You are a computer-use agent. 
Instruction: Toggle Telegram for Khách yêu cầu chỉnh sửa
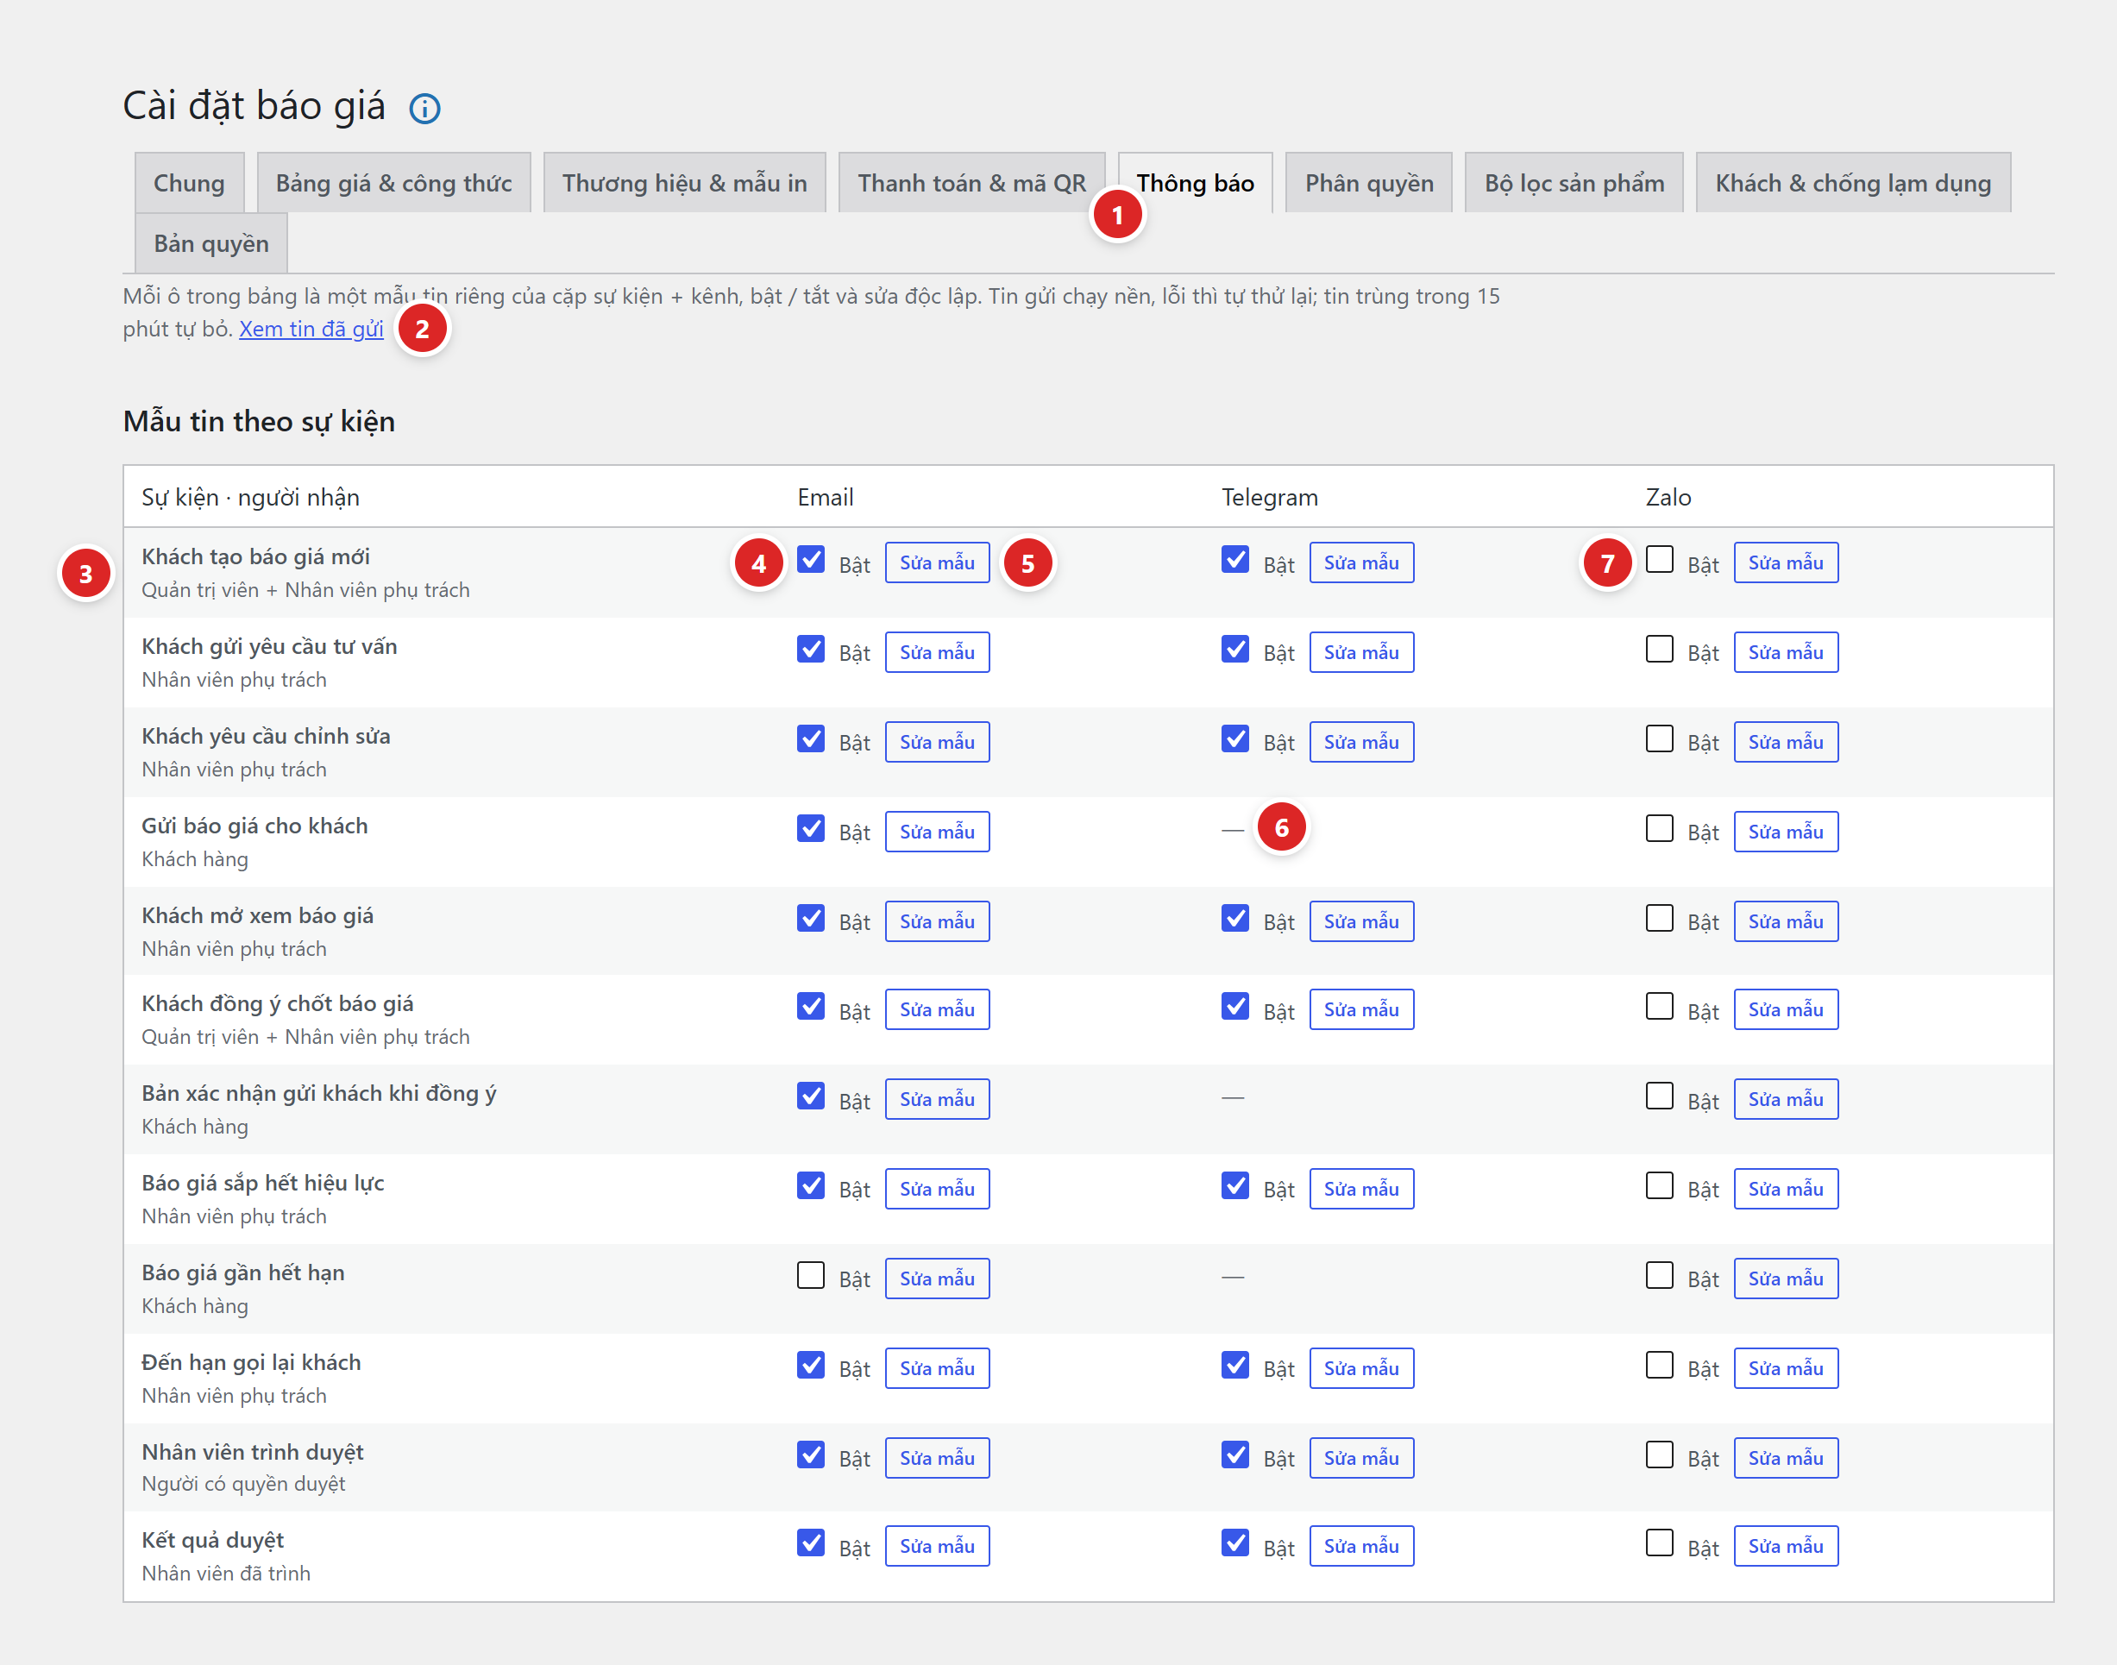[1235, 739]
